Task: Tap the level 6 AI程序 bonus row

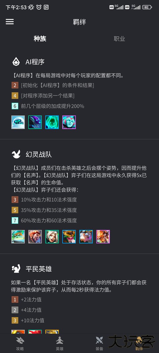Action: tap(48, 106)
